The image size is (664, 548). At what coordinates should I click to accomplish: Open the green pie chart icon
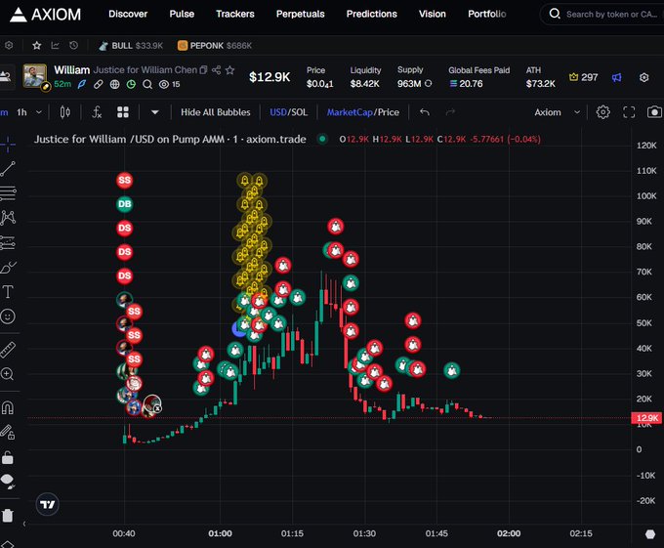(131, 84)
